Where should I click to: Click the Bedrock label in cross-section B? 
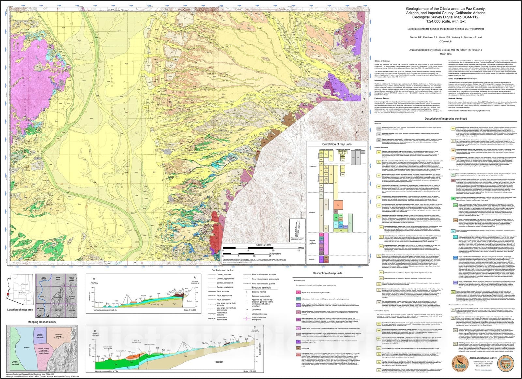219,362
